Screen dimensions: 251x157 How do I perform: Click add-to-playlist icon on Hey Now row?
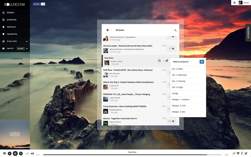tap(167, 60)
